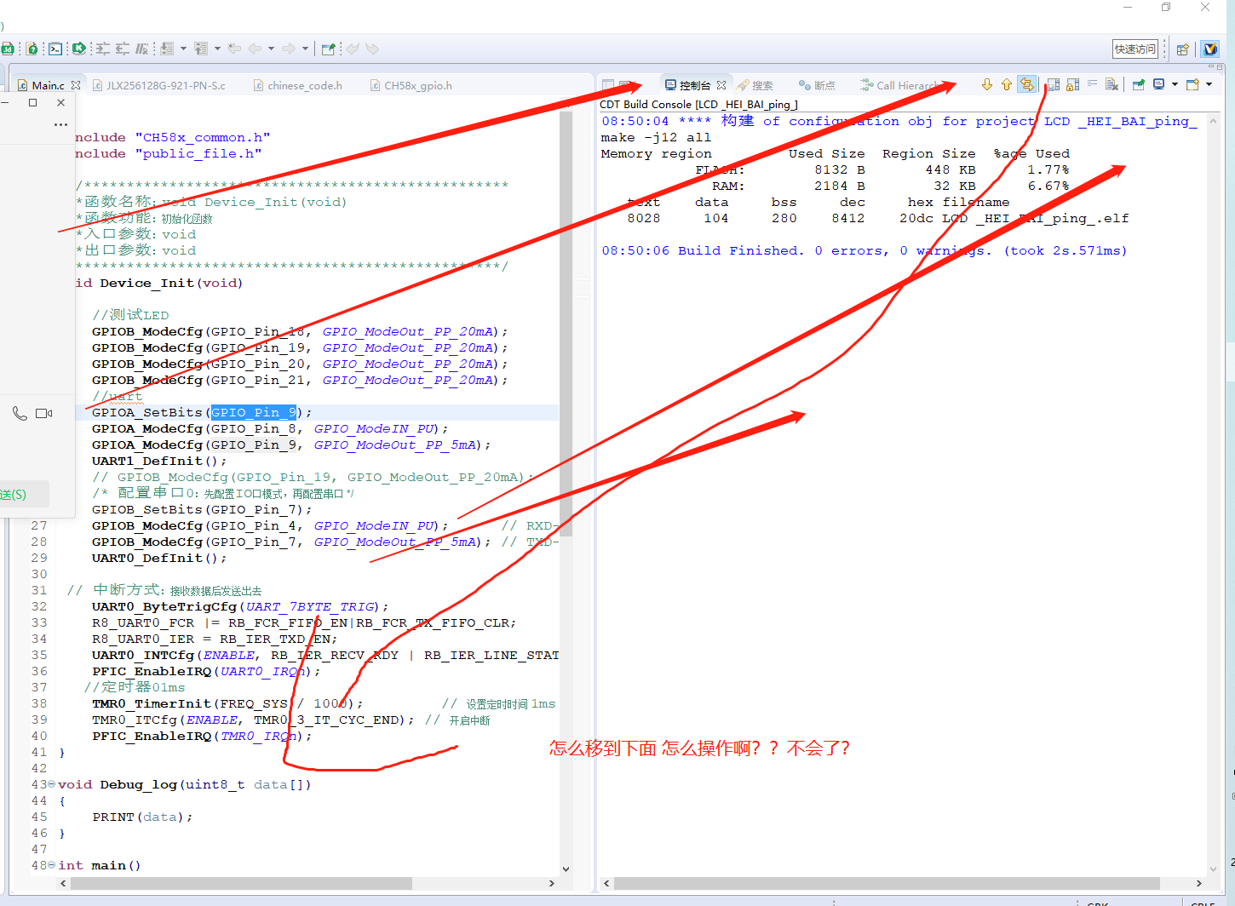Switch to the 断点 breakpoints tab
1235x906 pixels.
pos(817,85)
